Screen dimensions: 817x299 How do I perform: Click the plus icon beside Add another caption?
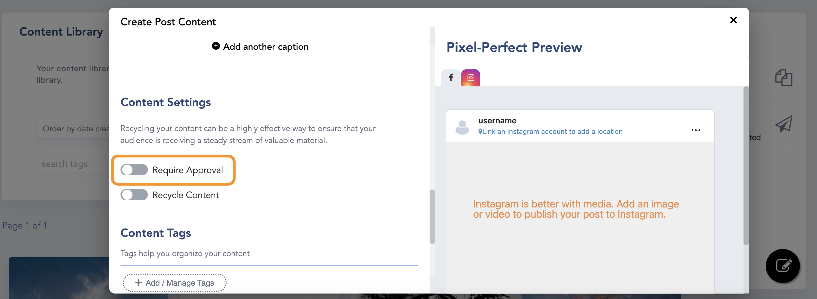pyautogui.click(x=216, y=46)
